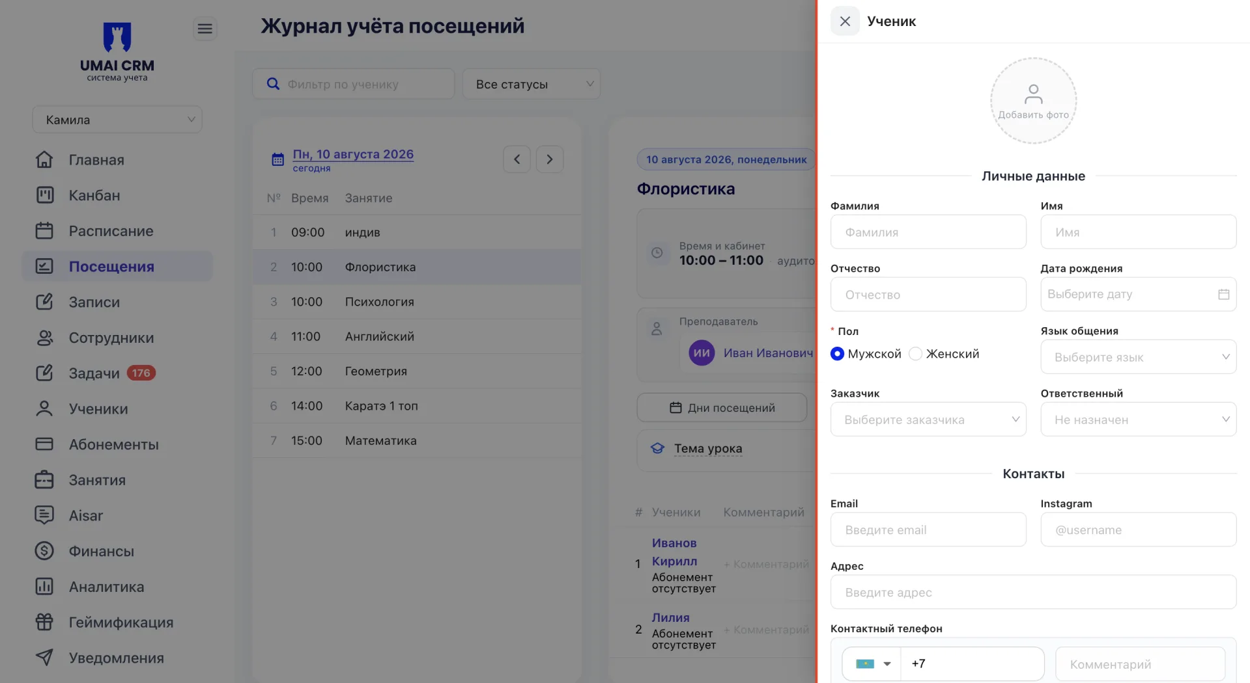Focus the phone Комментарий field
This screenshot has height=683, width=1250.
(1140, 664)
